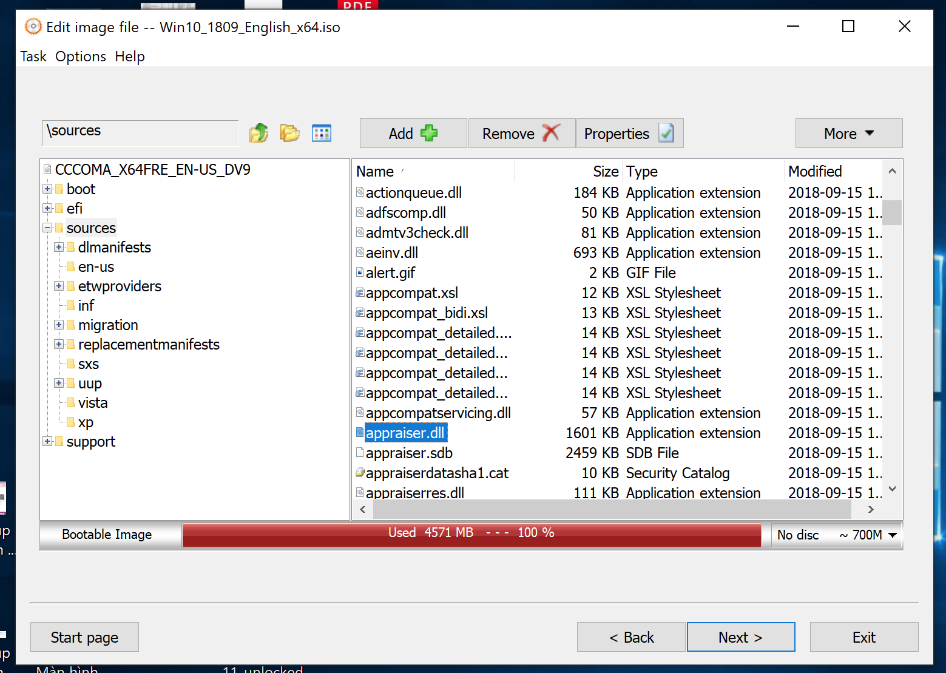Viewport: 946px width, 673px height.
Task: Click the Add button with green plus
Action: click(x=413, y=134)
